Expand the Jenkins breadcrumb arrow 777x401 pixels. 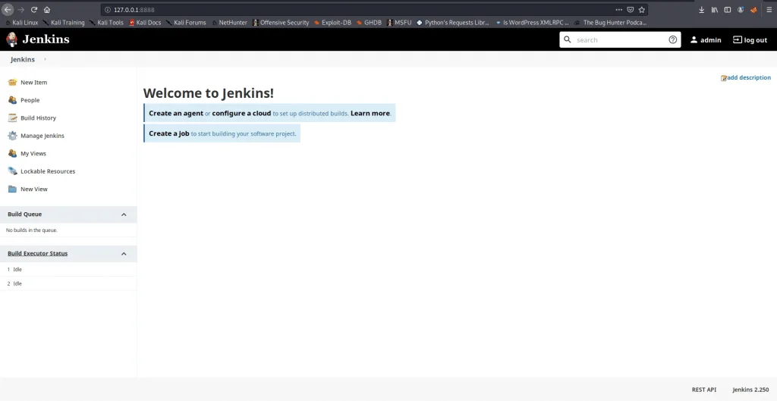pyautogui.click(x=45, y=59)
